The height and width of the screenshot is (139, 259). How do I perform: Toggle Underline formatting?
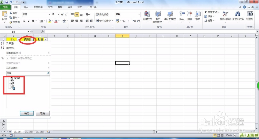[33, 21]
